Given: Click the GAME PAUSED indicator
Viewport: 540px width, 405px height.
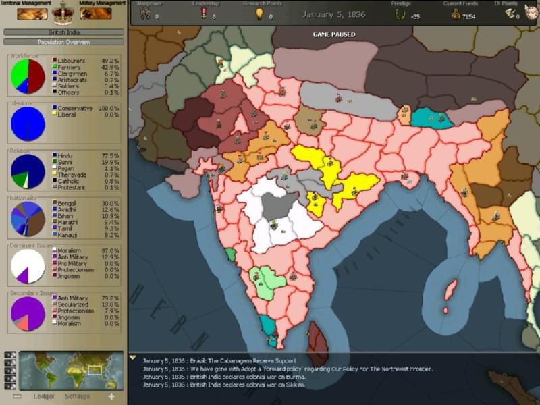Looking at the screenshot, I should tap(334, 34).
